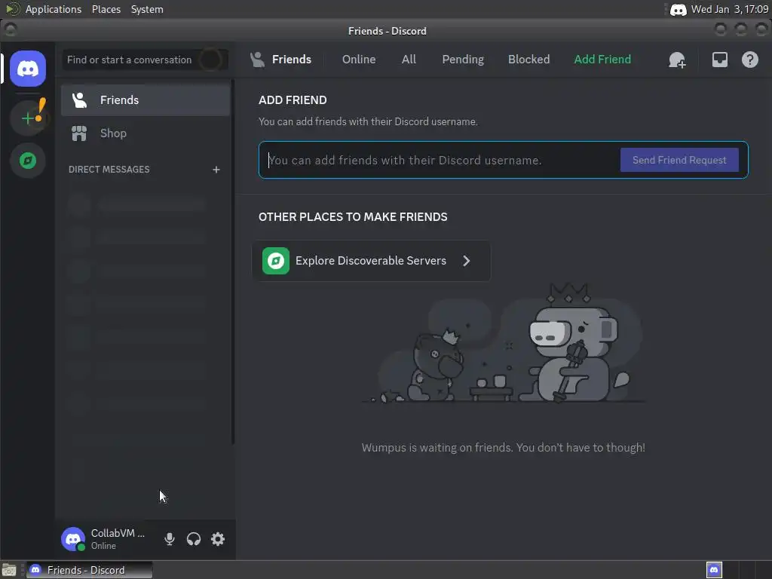Open User Settings gear icon
Viewport: 772px width, 579px height.
pyautogui.click(x=218, y=538)
